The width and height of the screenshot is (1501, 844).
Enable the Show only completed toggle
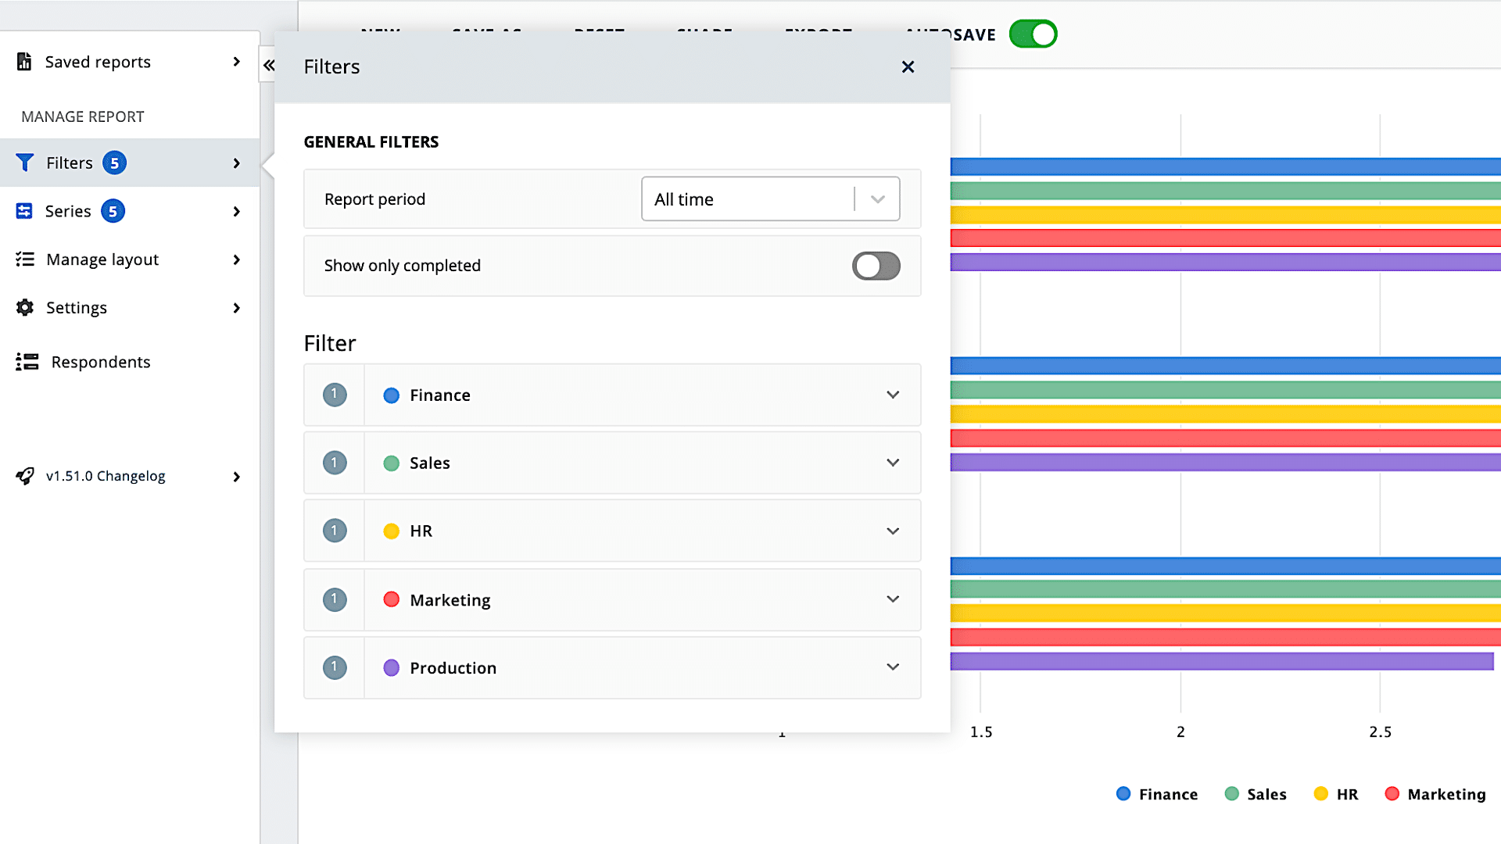(876, 265)
